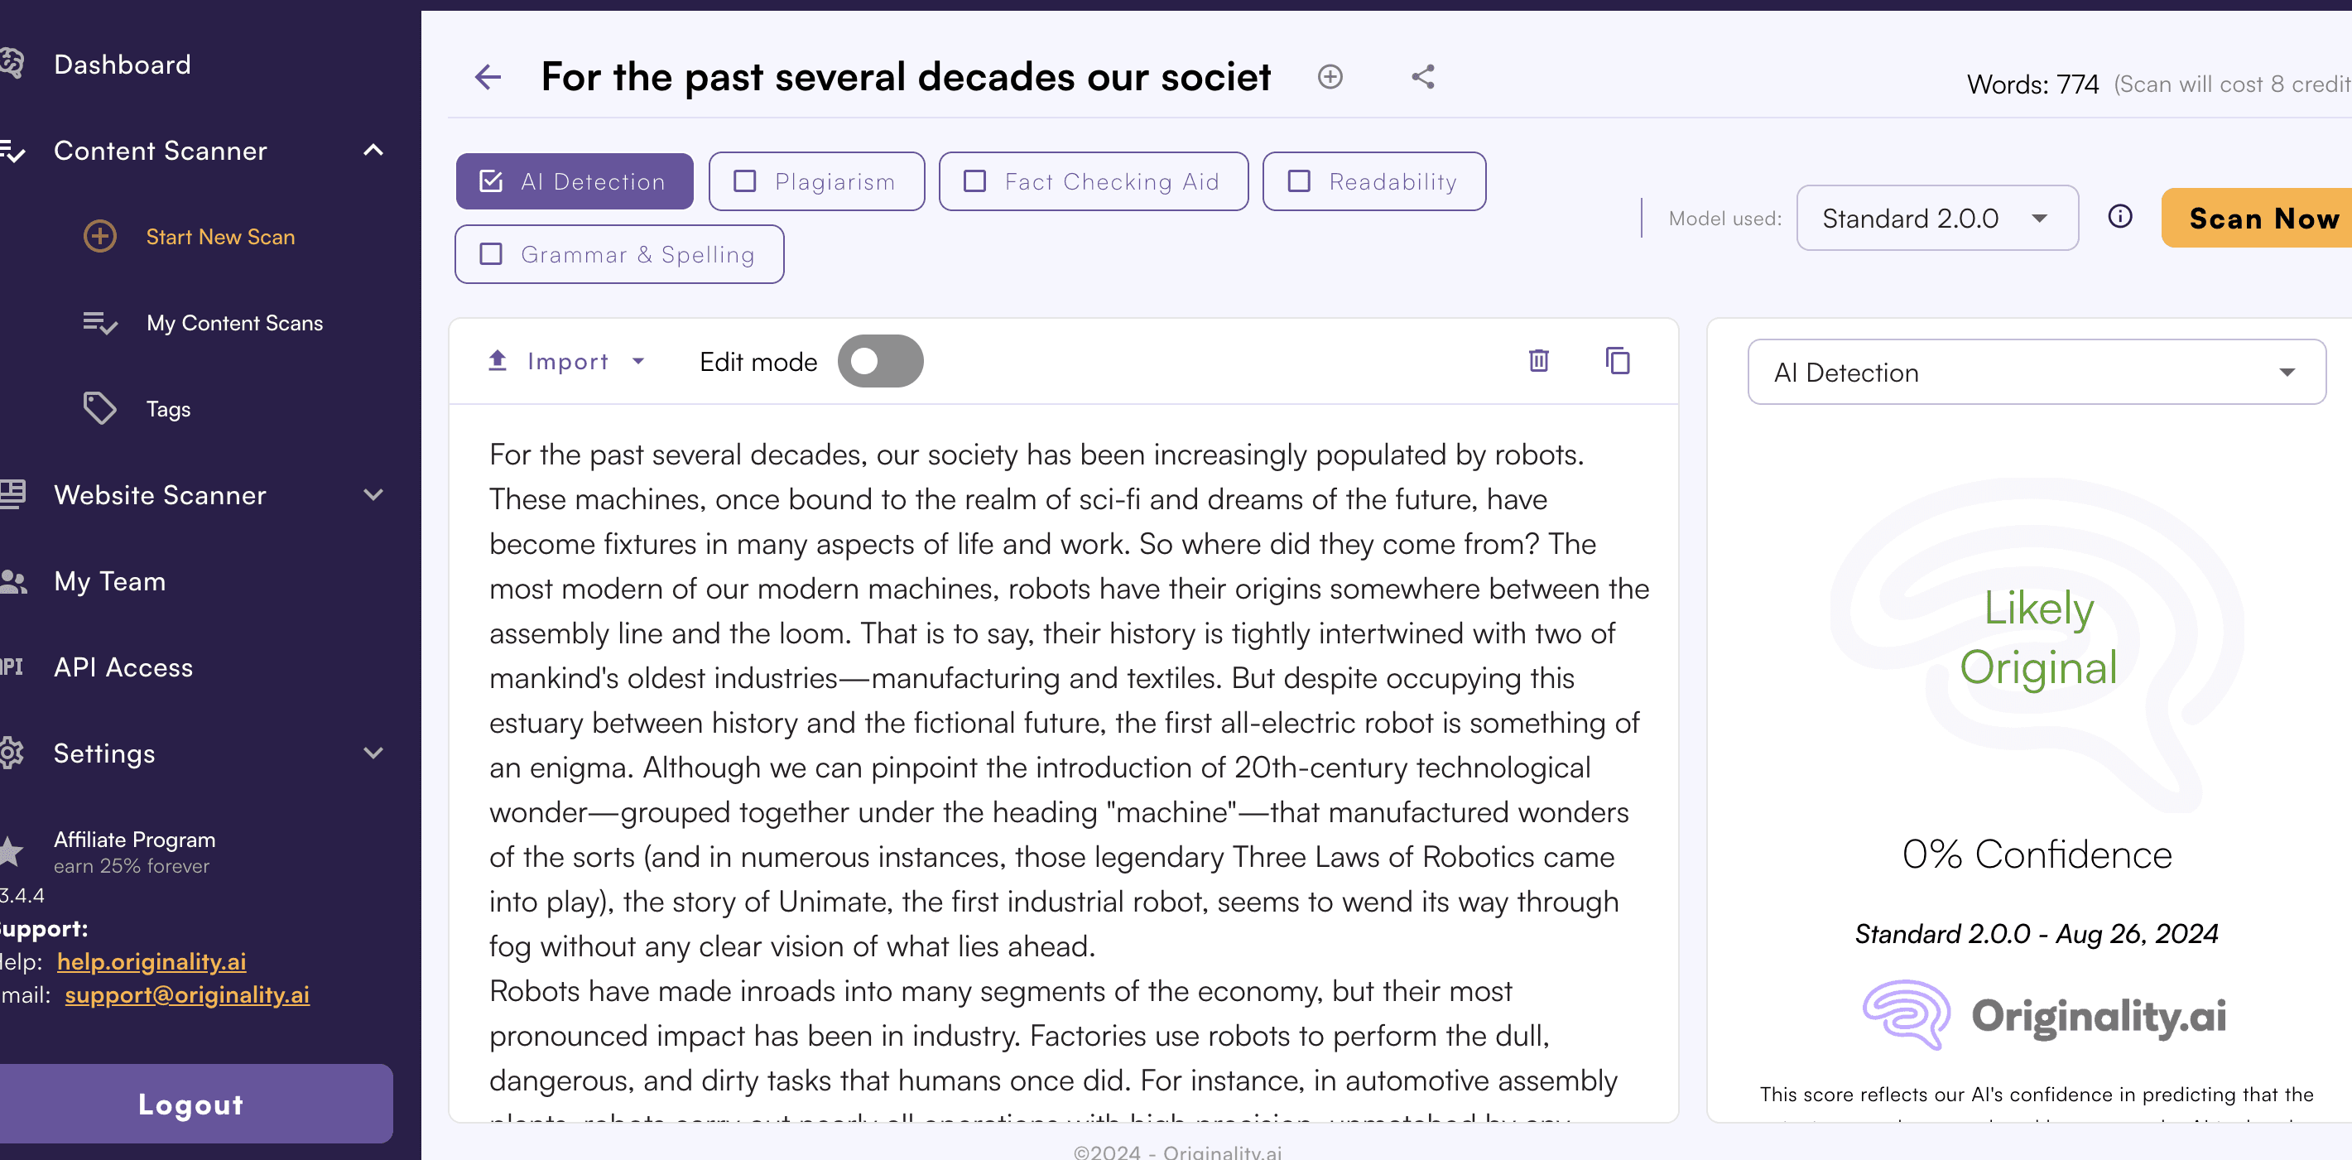Click the copy content icon above the text
Viewport: 2352px width, 1160px height.
point(1617,361)
